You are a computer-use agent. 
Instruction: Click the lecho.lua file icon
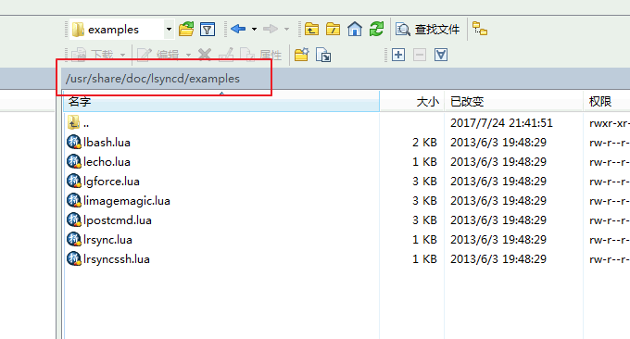(74, 161)
